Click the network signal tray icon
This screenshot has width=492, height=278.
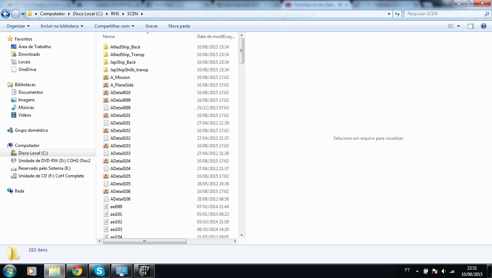pos(452,271)
